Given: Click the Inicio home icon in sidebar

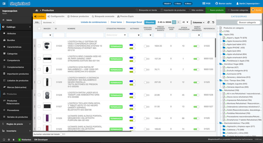Looking at the screenshot, I should 4,20.
